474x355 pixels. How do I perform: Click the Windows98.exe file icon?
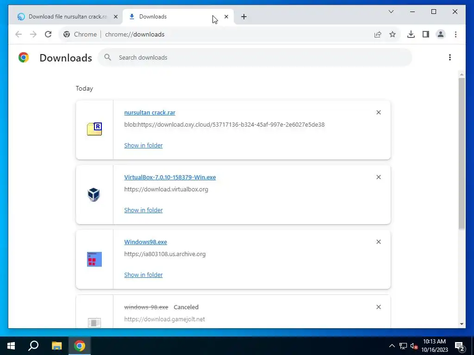tap(94, 259)
